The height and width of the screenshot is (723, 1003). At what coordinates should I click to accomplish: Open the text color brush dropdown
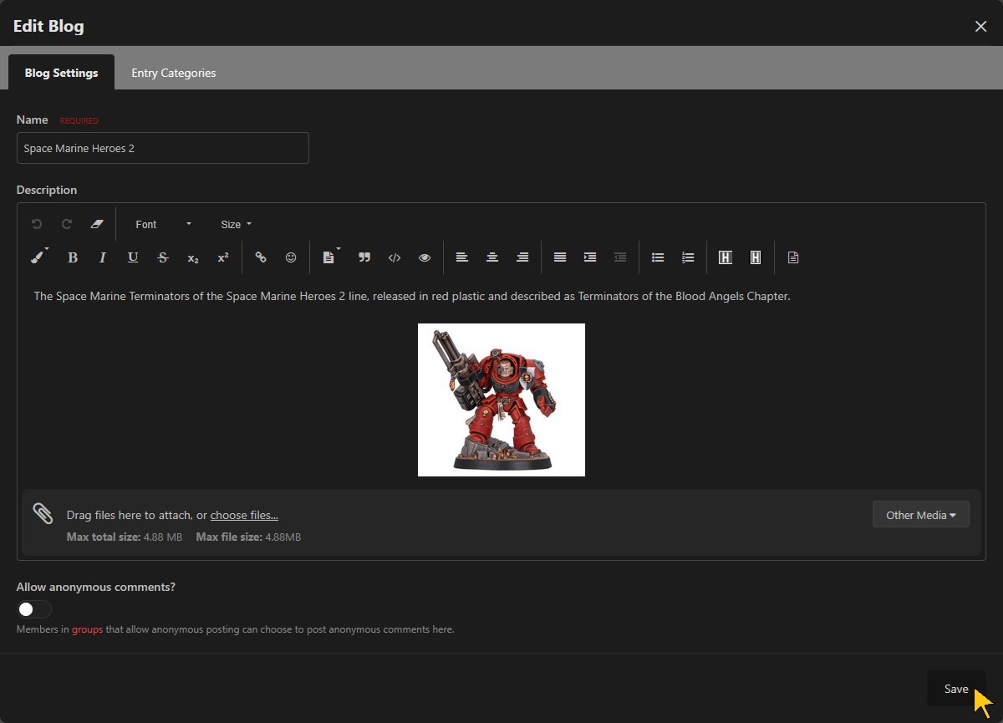38,257
